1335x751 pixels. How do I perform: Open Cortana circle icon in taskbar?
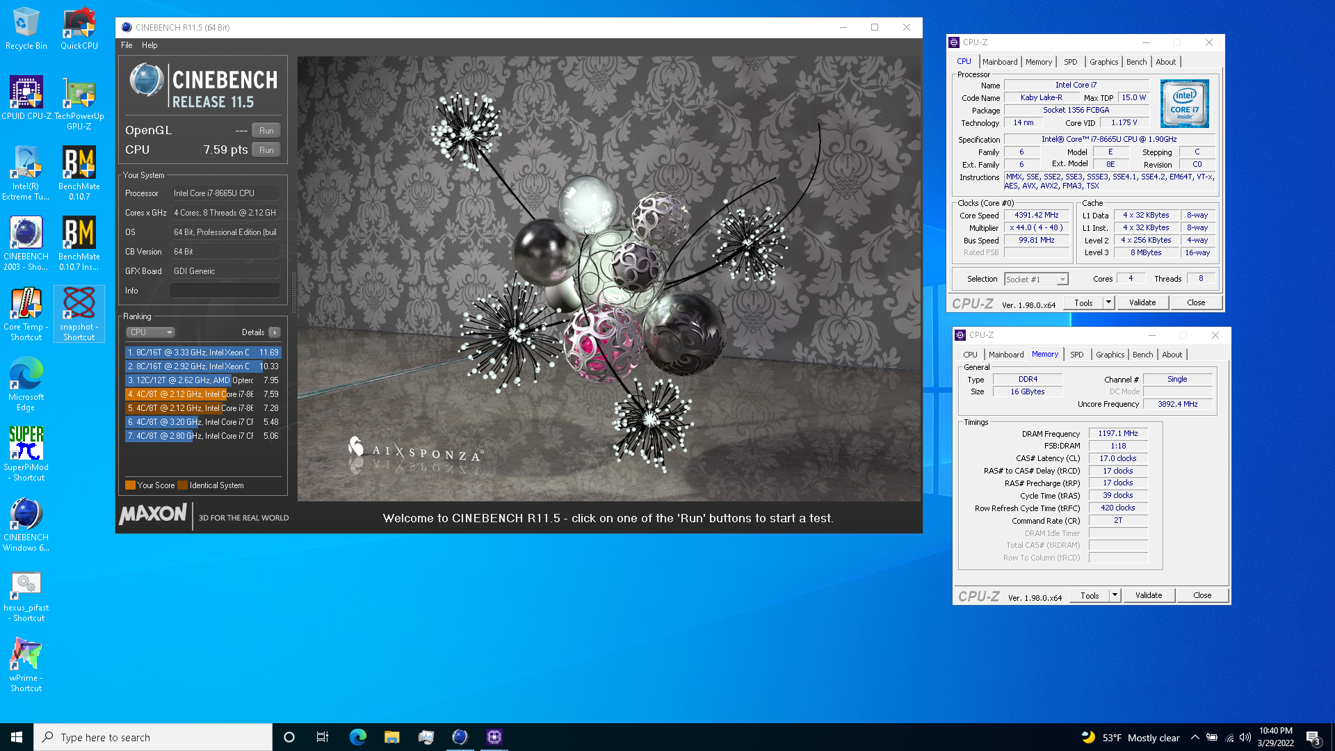[x=289, y=737]
